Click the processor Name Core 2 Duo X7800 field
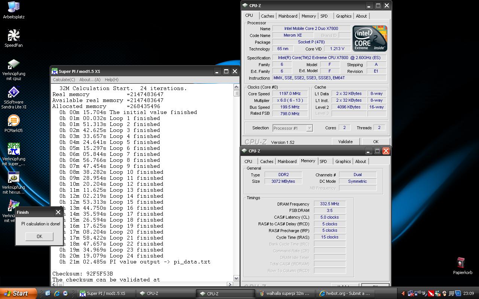479x299 pixels. pyautogui.click(x=311, y=28)
